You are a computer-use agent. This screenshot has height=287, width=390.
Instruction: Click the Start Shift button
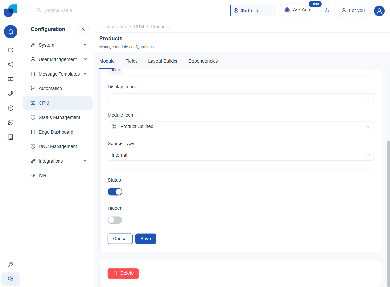point(253,11)
